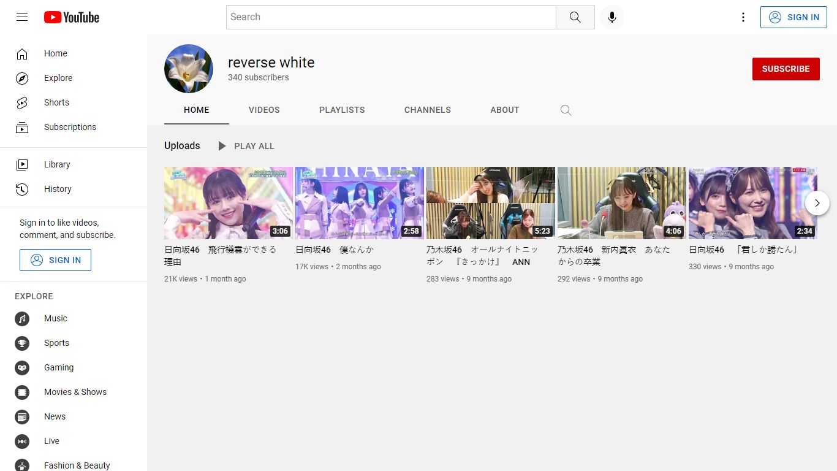Open the 5:23 video thumbnail
The width and height of the screenshot is (837, 471).
(491, 203)
